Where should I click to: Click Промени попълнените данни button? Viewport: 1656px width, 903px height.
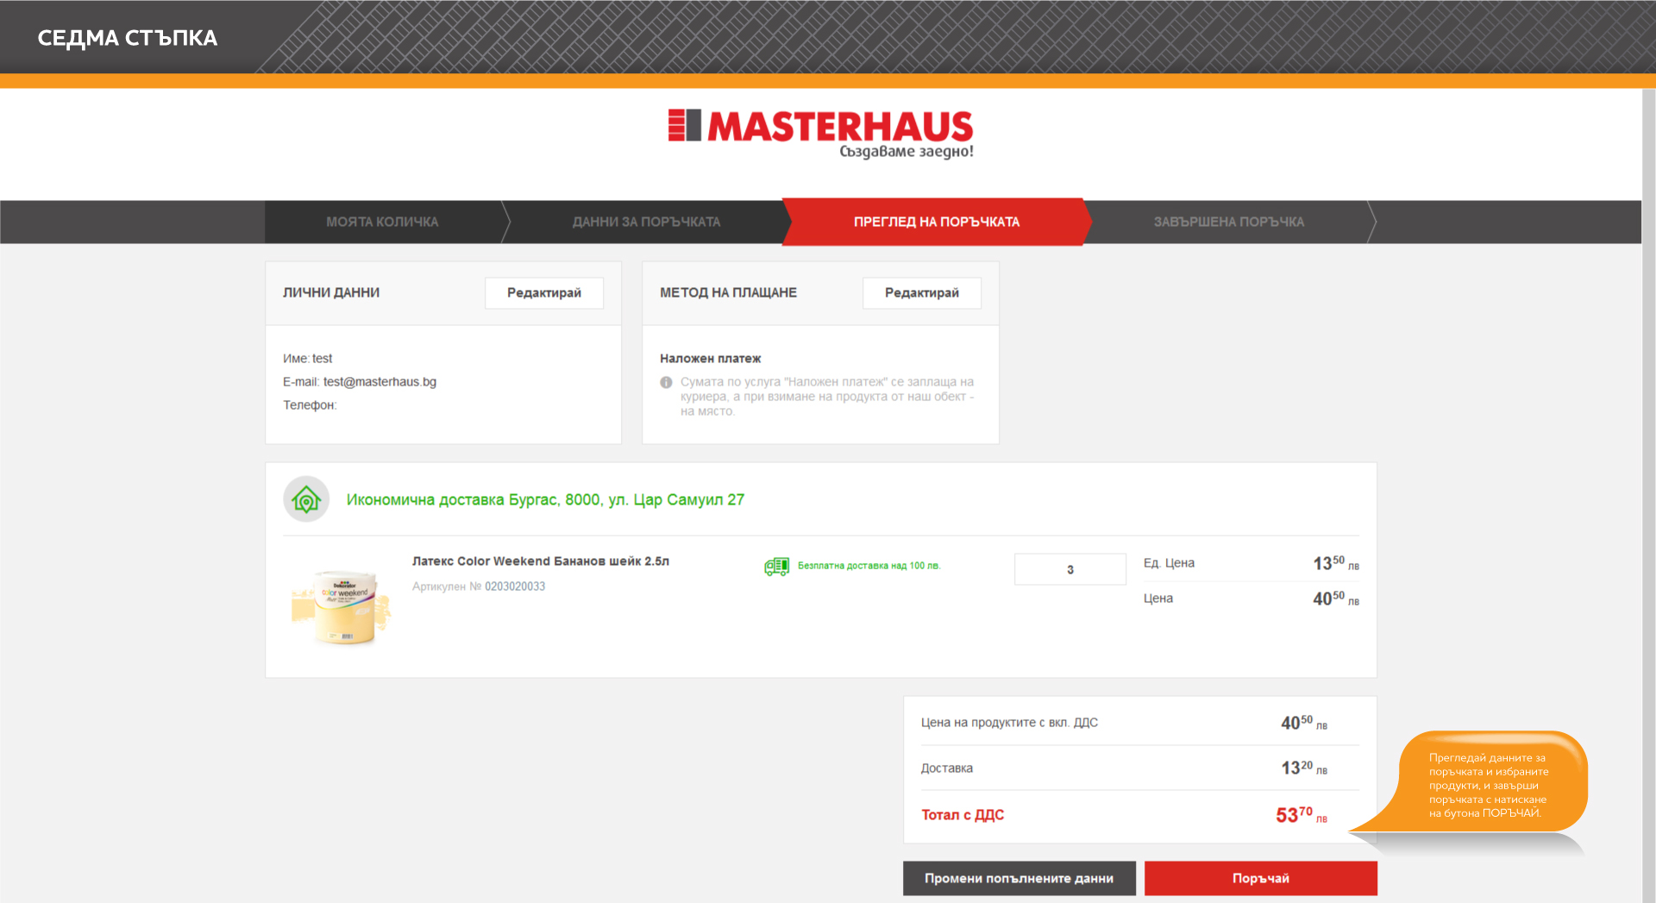click(x=1019, y=878)
